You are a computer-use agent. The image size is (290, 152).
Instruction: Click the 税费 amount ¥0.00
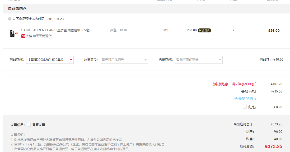[x=278, y=139]
